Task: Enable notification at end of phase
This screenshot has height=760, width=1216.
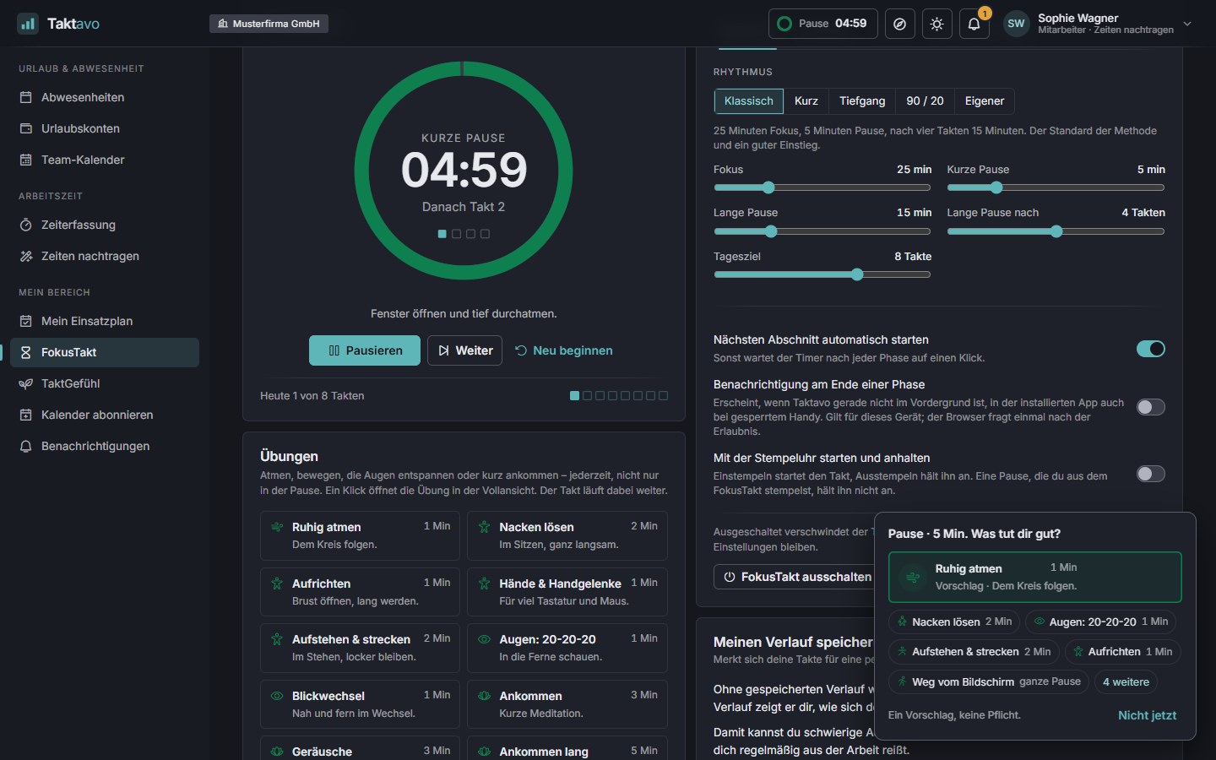Action: point(1150,407)
